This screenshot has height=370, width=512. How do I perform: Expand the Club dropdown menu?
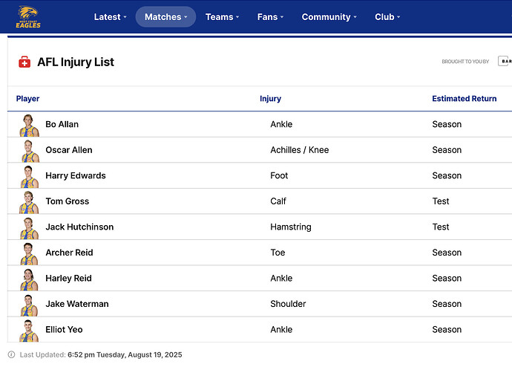tap(387, 17)
